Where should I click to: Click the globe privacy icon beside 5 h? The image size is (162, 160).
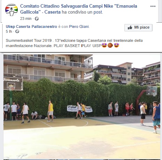point(17,31)
